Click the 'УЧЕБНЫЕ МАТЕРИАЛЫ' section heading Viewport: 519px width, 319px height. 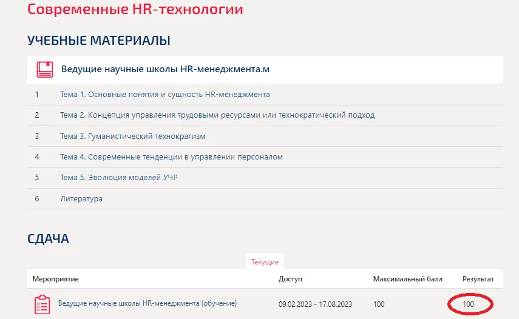tap(98, 41)
